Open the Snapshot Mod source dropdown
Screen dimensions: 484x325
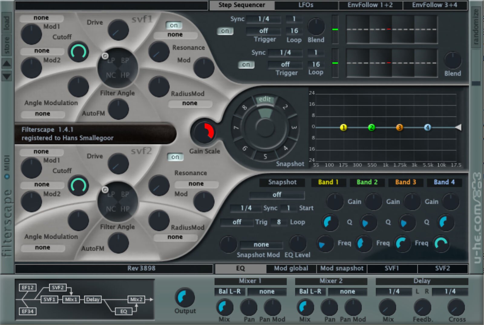click(261, 244)
